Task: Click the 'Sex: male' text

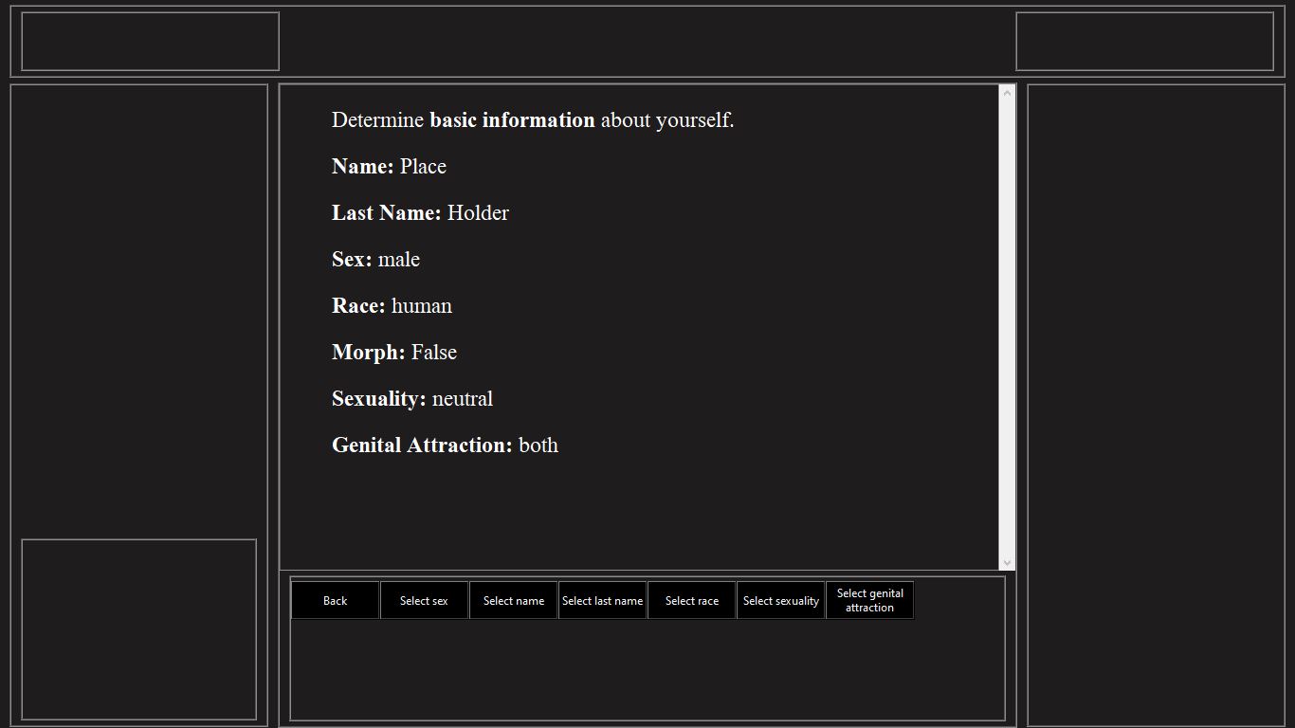Action: click(x=375, y=260)
